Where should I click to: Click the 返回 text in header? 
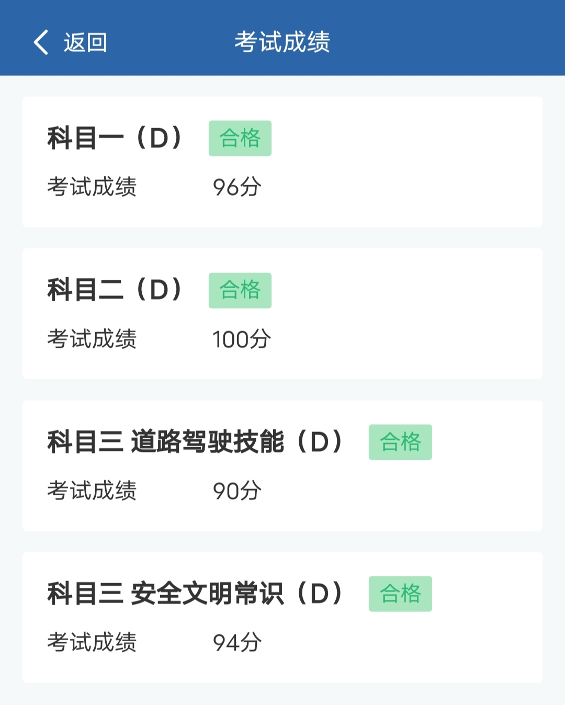pyautogui.click(x=85, y=42)
